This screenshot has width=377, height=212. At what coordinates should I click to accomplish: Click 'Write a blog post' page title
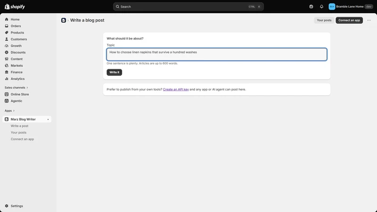pyautogui.click(x=87, y=20)
